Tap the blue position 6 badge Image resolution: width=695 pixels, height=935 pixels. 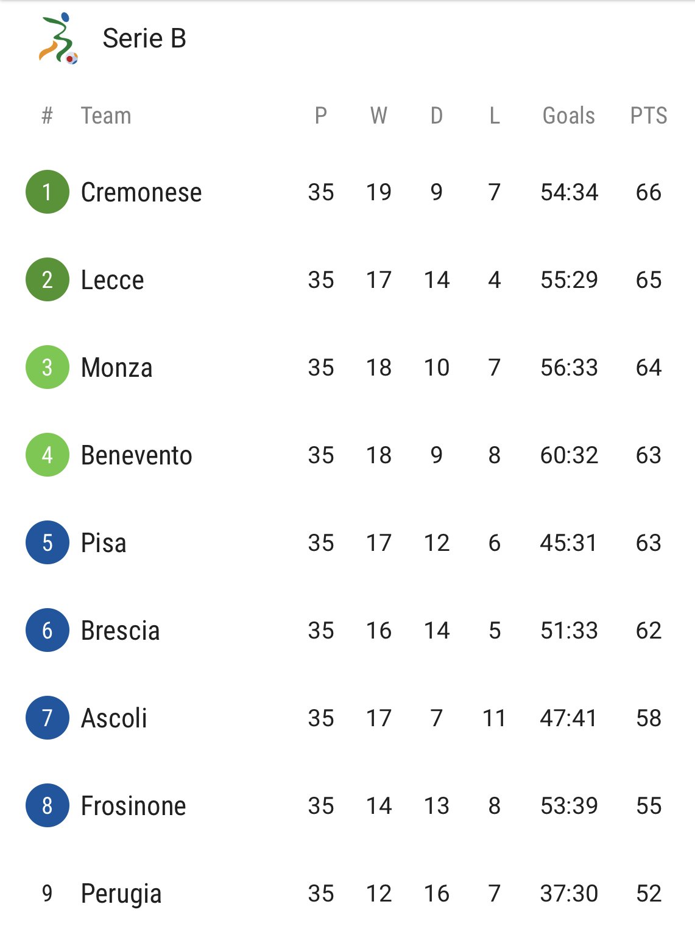[48, 630]
